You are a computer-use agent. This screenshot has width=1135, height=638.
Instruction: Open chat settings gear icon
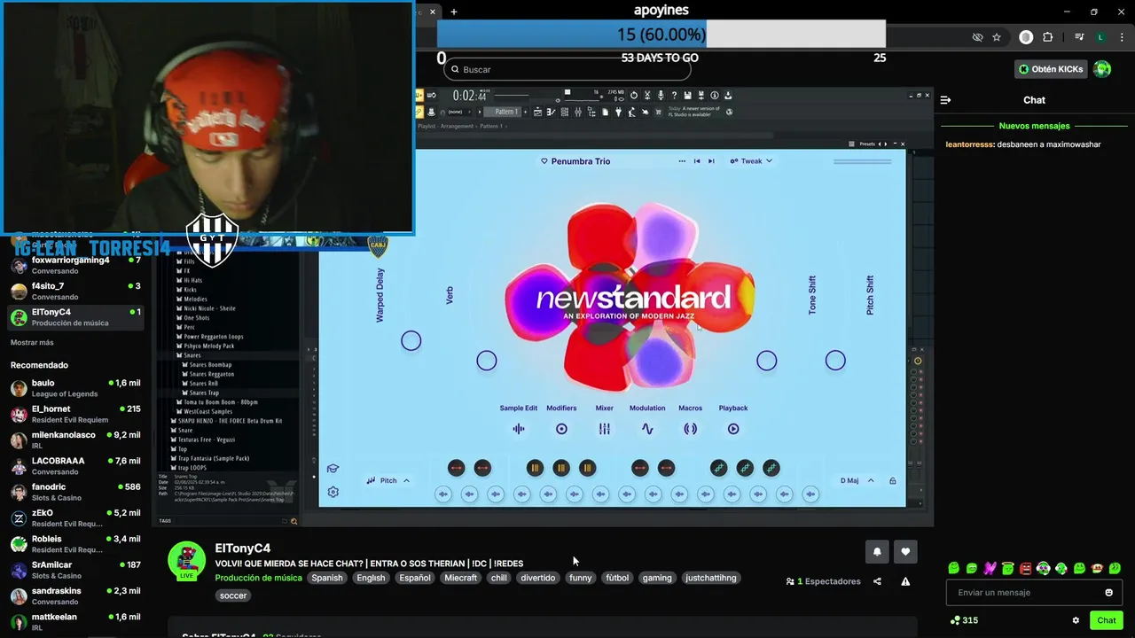(1076, 620)
